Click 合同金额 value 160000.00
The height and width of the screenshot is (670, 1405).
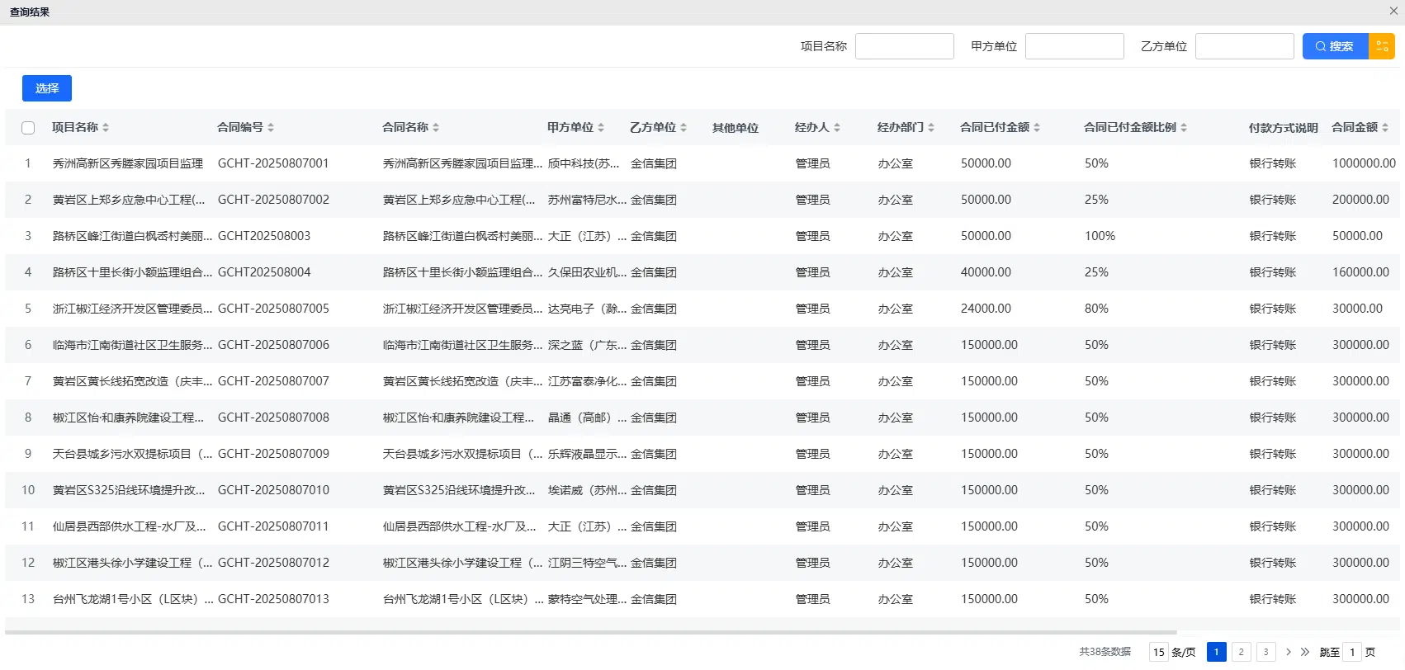coord(1360,272)
